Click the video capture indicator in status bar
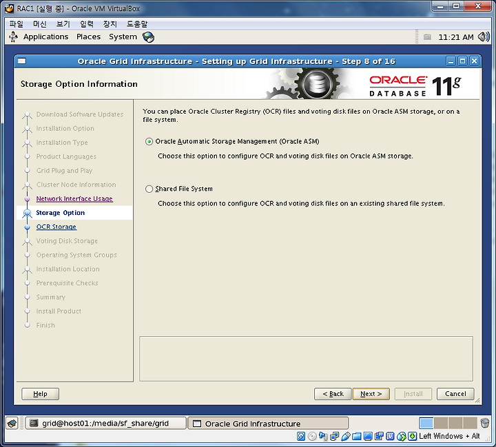 tap(379, 437)
